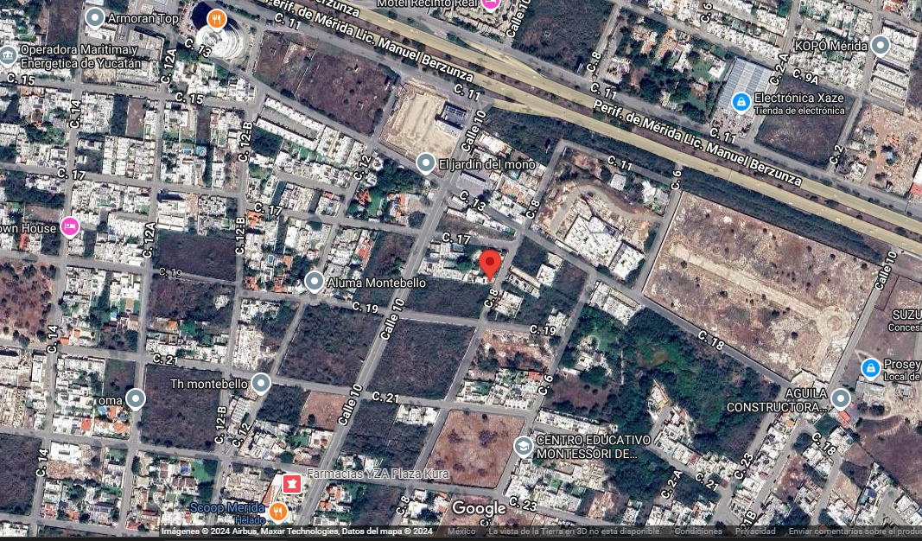Open the Prosey shopping bag icon
This screenshot has width=922, height=541.
pyautogui.click(x=870, y=369)
